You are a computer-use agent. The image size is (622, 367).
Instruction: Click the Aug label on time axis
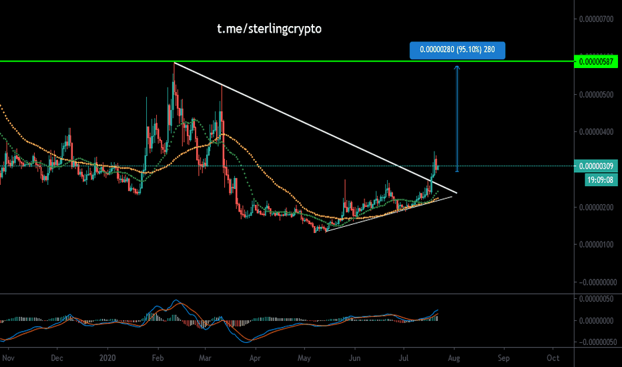click(454, 358)
